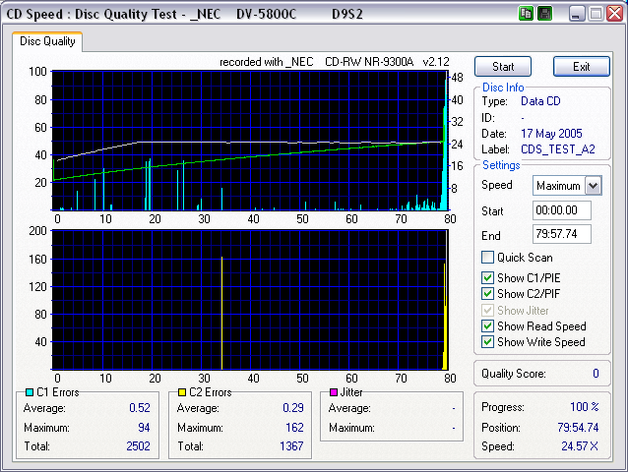Toggle Show Write Speed checkbox
The height and width of the screenshot is (472, 628).
tap(487, 342)
